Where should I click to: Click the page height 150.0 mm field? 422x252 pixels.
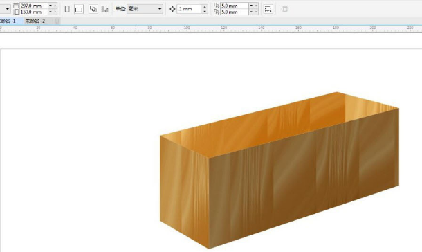click(33, 12)
